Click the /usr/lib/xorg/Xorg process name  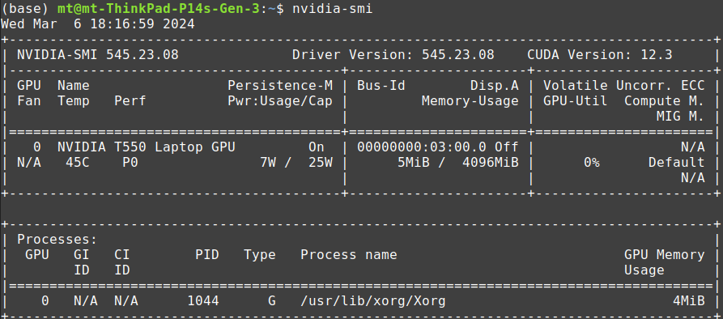click(373, 301)
